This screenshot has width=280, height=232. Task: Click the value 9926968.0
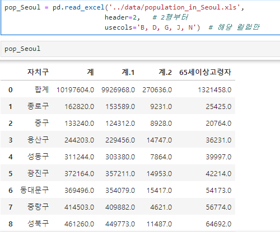pos(118,90)
